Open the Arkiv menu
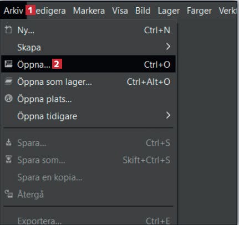Image resolution: width=239 pixels, height=225 pixels. 13,11
